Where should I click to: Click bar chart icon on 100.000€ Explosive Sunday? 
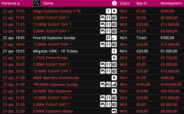coord(114,85)
